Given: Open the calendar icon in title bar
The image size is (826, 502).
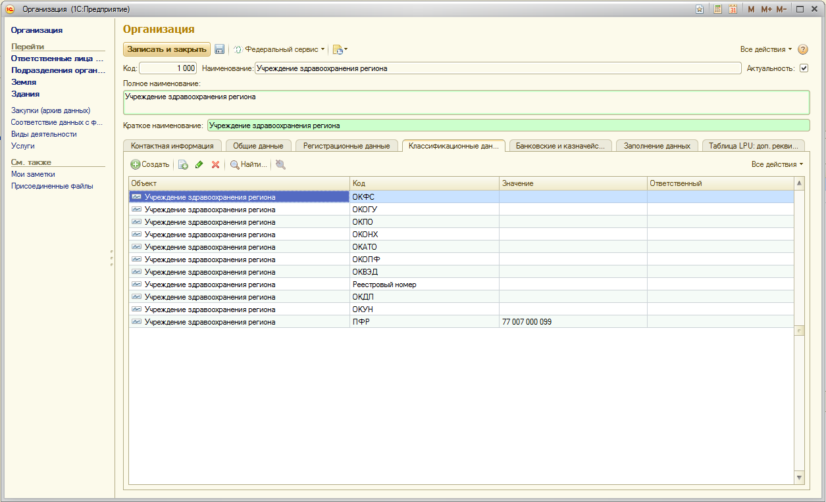Looking at the screenshot, I should (x=733, y=9).
